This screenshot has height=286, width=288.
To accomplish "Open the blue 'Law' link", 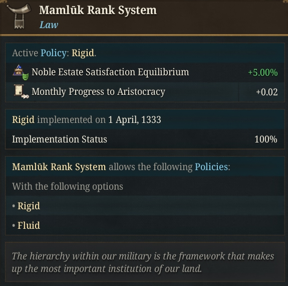I will (49, 25).
